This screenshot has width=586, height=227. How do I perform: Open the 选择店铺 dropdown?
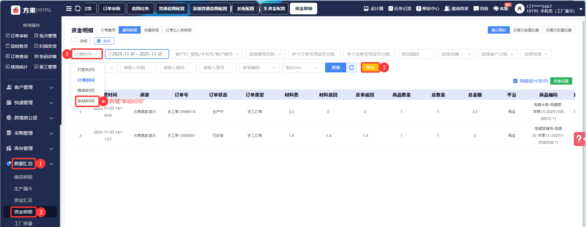pyautogui.click(x=456, y=54)
